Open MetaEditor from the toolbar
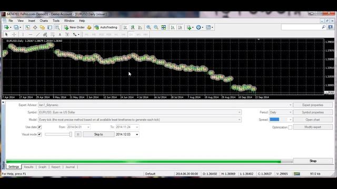Screen dimensions: 337x189 [89, 27]
